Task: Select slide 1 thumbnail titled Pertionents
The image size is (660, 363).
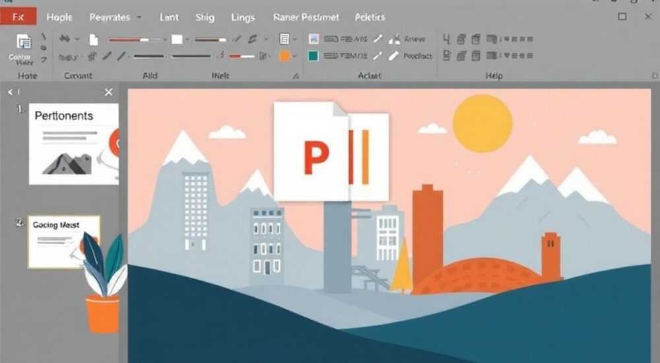Action: click(x=74, y=144)
